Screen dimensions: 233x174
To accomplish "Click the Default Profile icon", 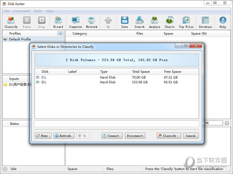I will click(x=6, y=40).
